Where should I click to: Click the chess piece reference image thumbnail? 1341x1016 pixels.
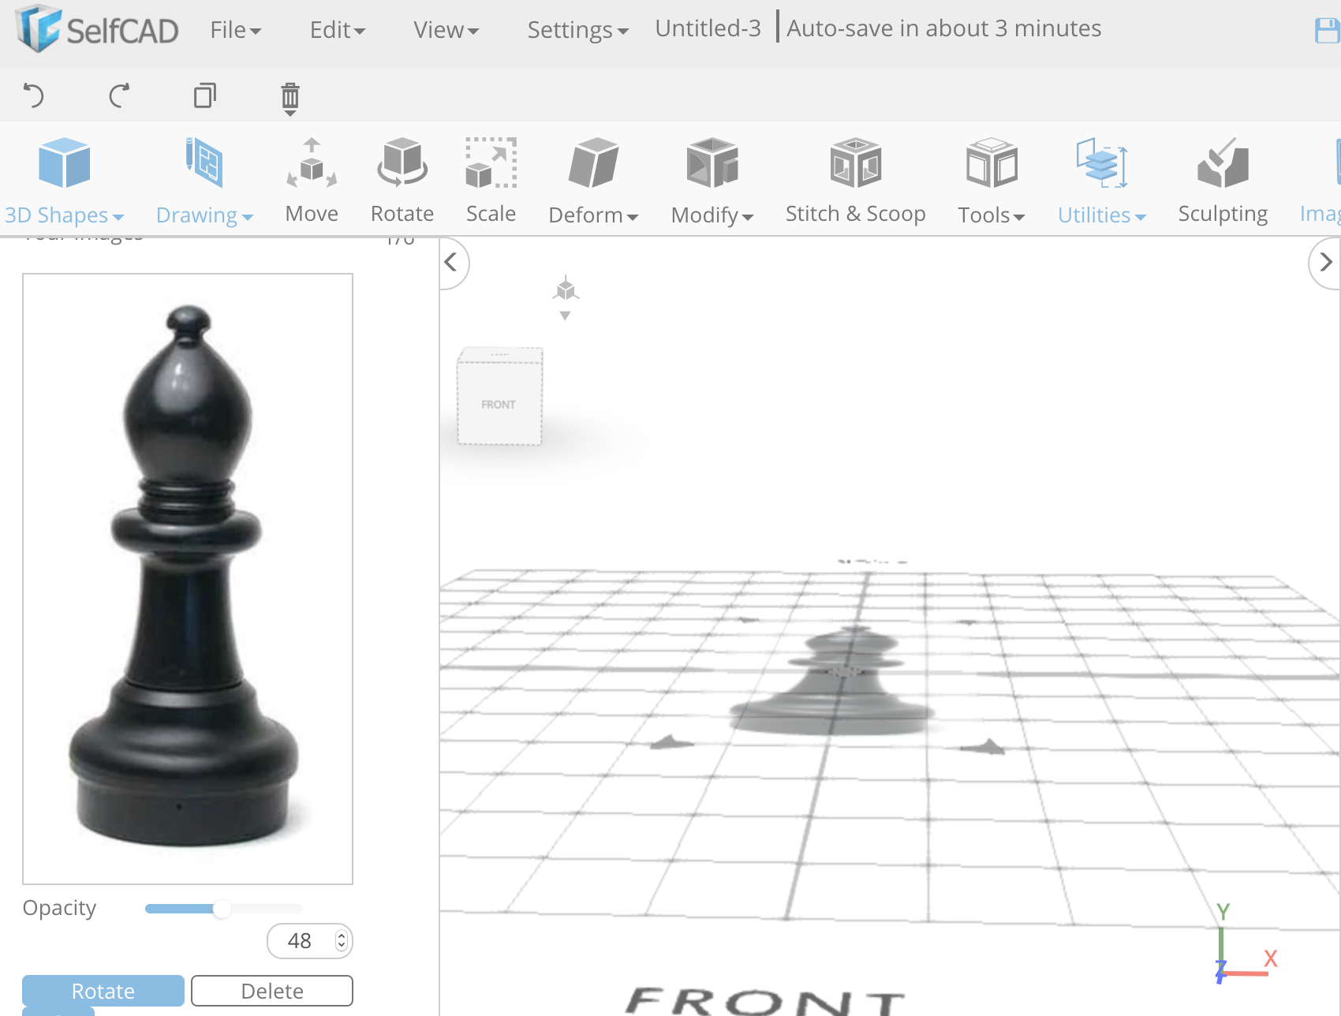coord(187,577)
